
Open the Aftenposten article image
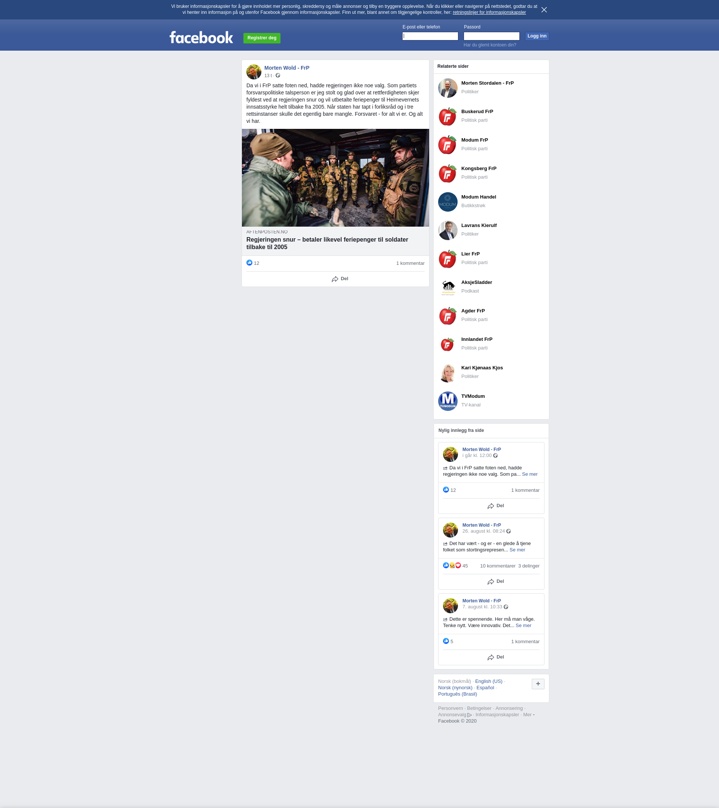point(335,178)
